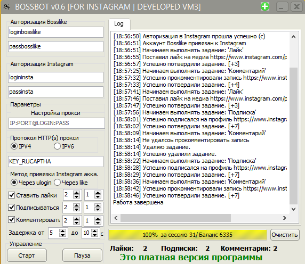Click the 'Это платная версия программы' text
Image resolution: width=305 pixels, height=264 pixels.
[x=191, y=258]
